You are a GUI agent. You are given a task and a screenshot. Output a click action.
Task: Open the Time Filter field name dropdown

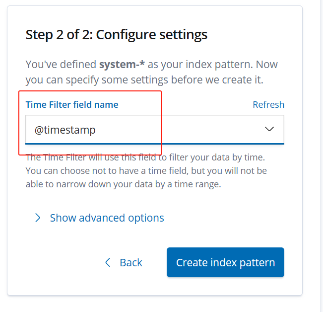point(154,130)
